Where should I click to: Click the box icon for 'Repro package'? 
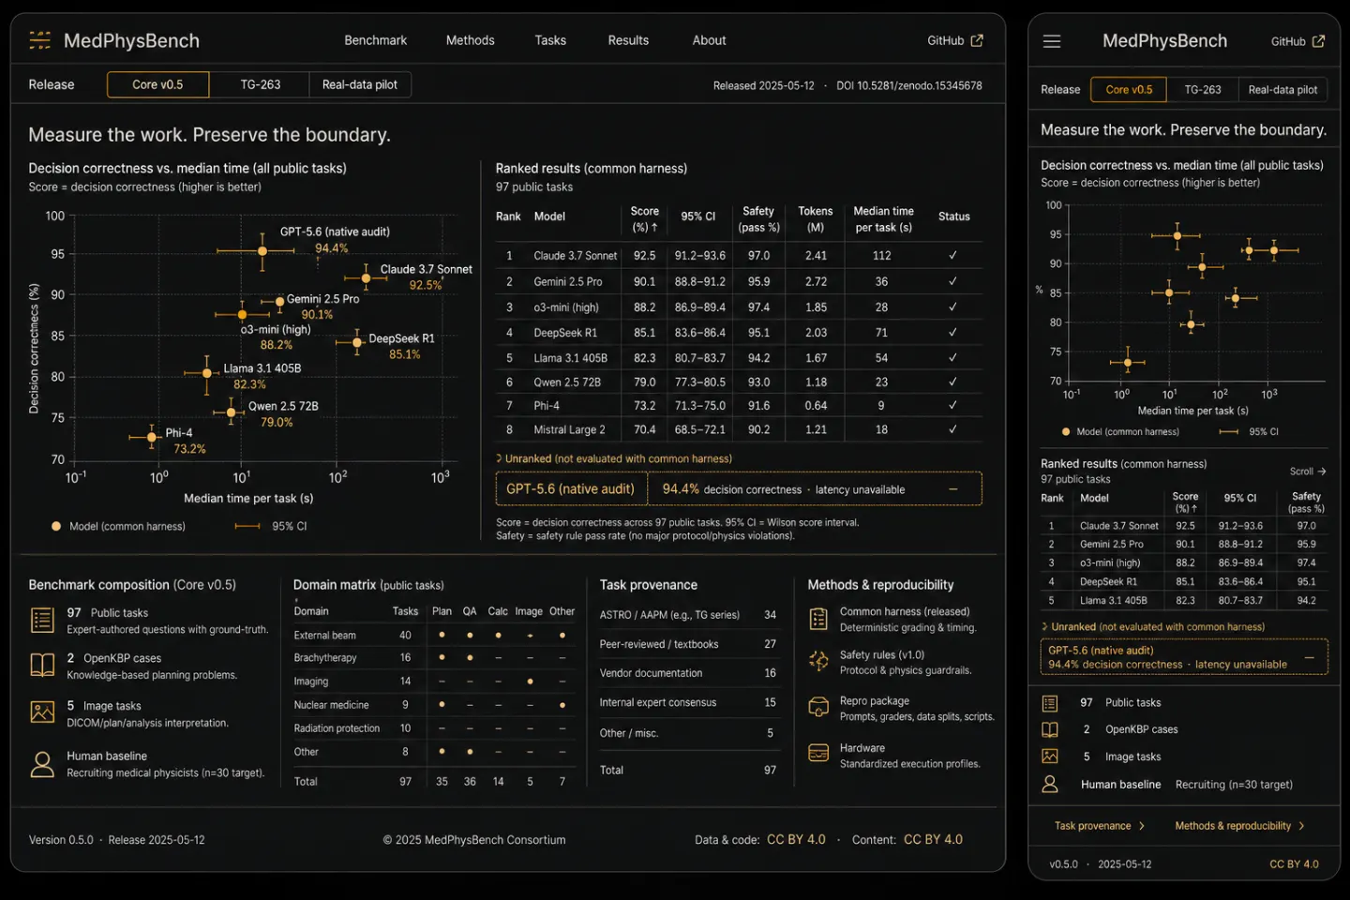[818, 707]
